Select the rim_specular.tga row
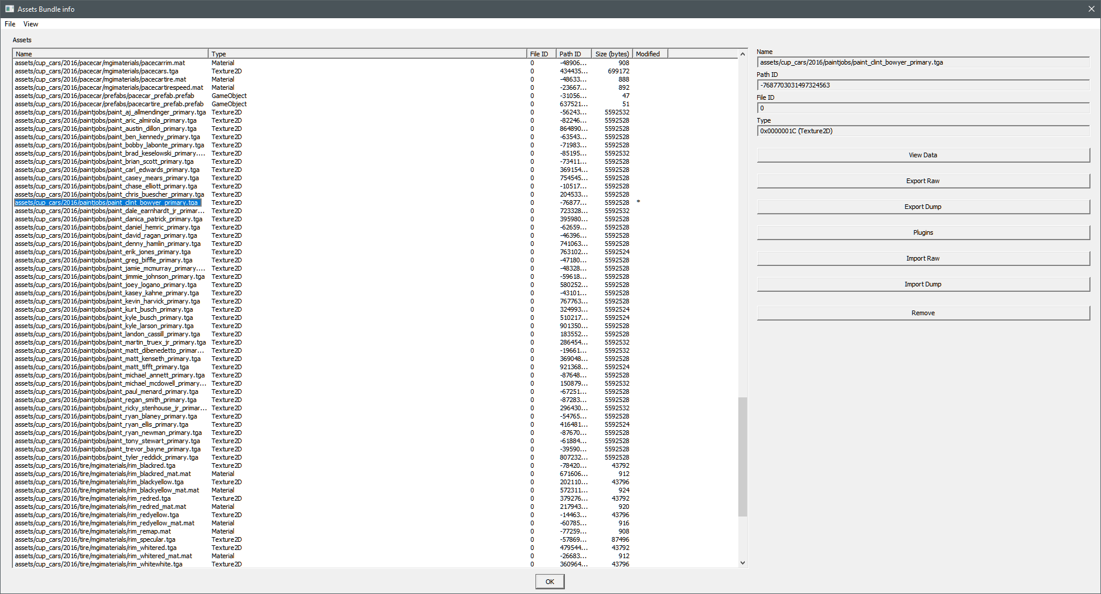This screenshot has width=1101, height=594. coord(375,539)
